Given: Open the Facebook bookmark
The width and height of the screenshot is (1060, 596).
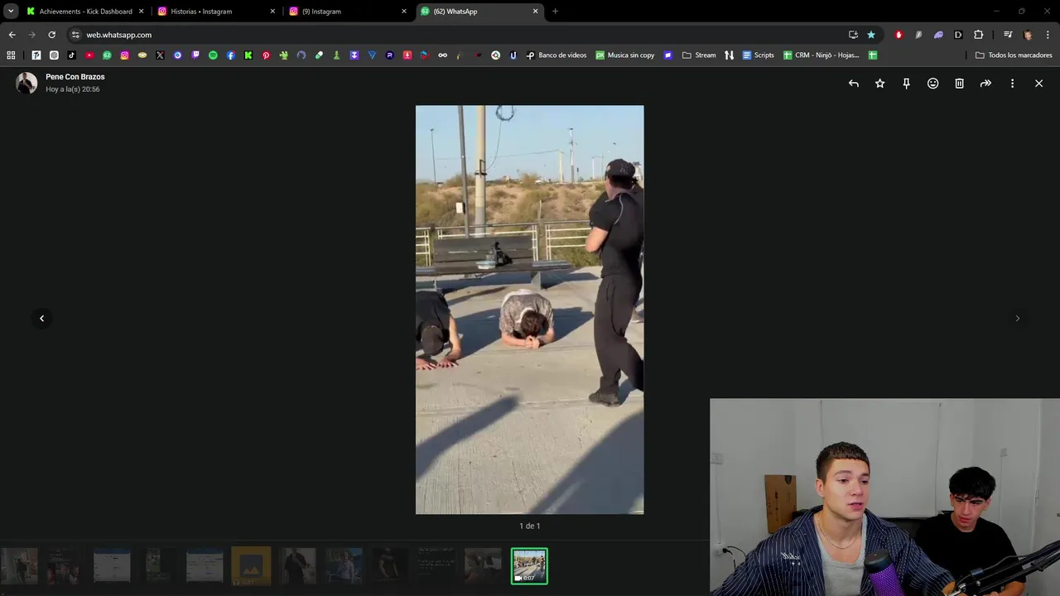Looking at the screenshot, I should pos(230,55).
